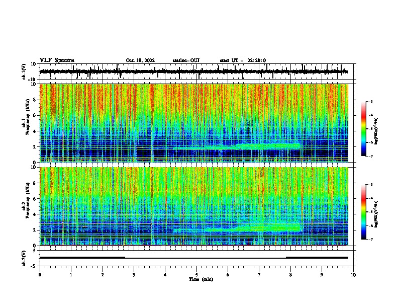
Task: Click the ch.2 "Frequency (kHz)" axis label
Action: (28, 200)
